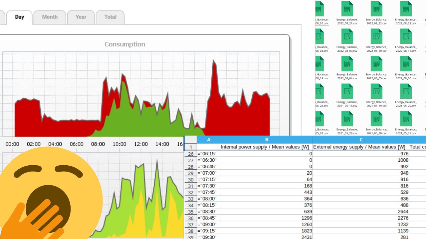Click the 12:00 time axis label
426x239 pixels.
point(141,144)
